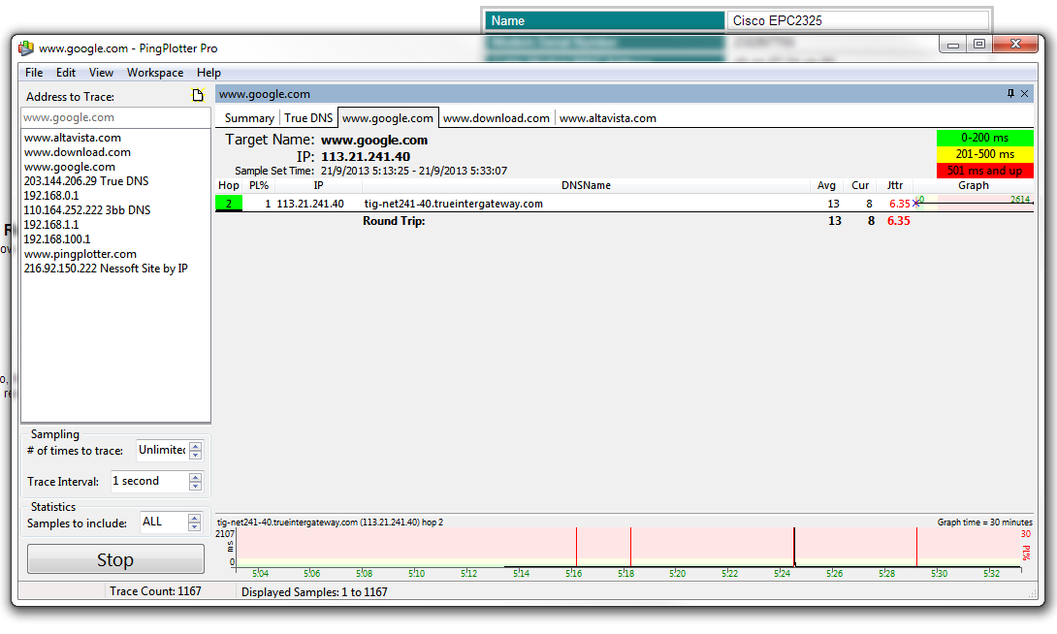Select www.pingplotter.com in the address list
The height and width of the screenshot is (634, 1057).
point(80,253)
